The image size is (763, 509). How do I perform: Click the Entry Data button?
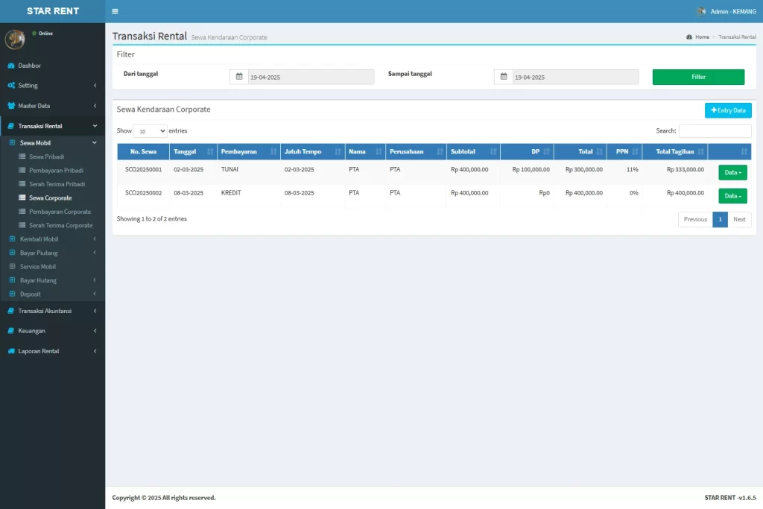click(x=728, y=110)
